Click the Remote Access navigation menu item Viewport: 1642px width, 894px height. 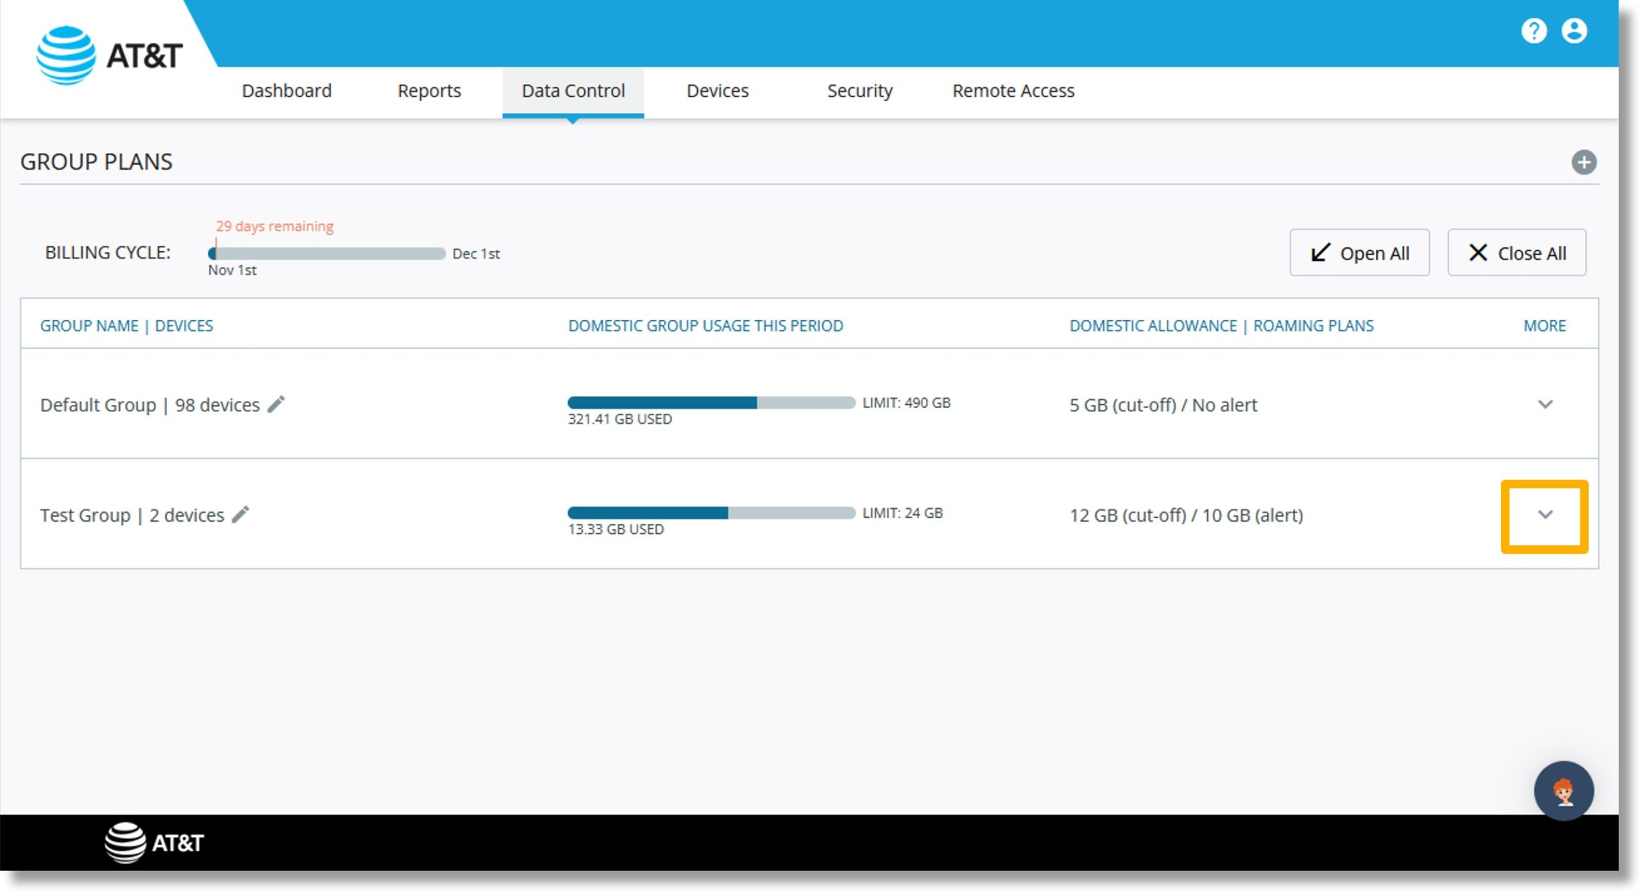coord(1012,92)
